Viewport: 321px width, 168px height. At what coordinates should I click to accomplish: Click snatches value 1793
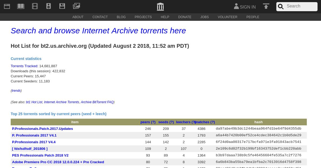click(x=201, y=135)
